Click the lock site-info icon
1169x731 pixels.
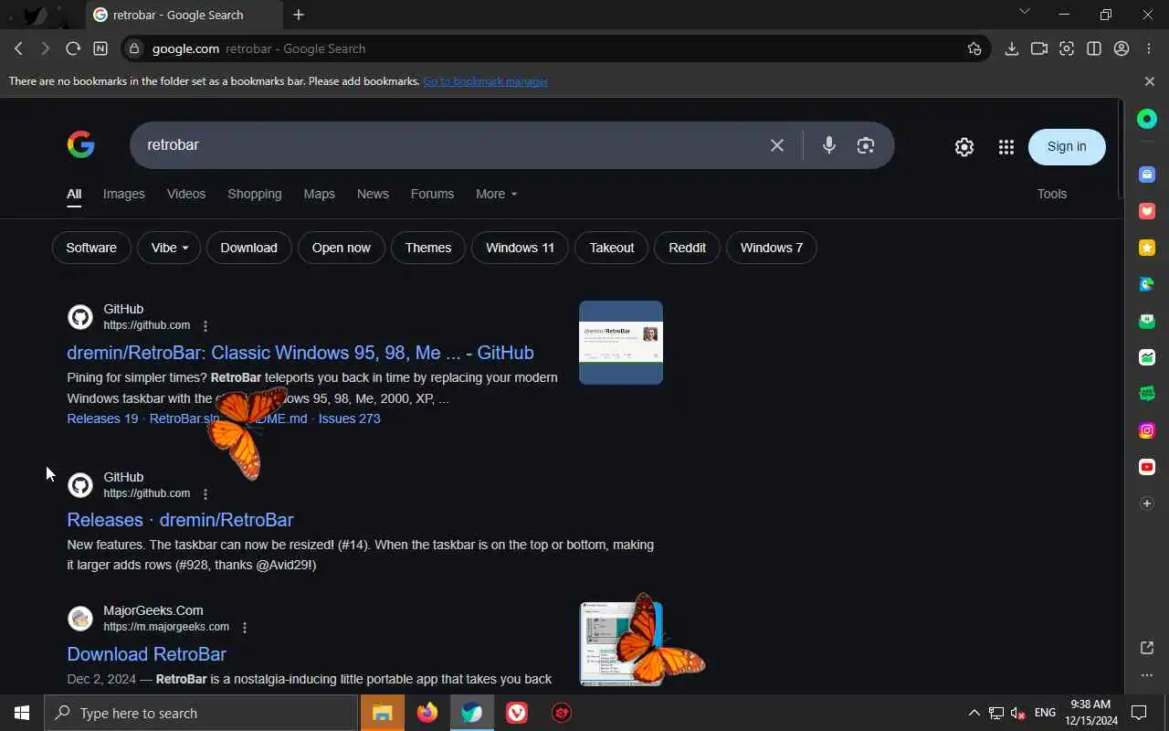pyautogui.click(x=134, y=48)
